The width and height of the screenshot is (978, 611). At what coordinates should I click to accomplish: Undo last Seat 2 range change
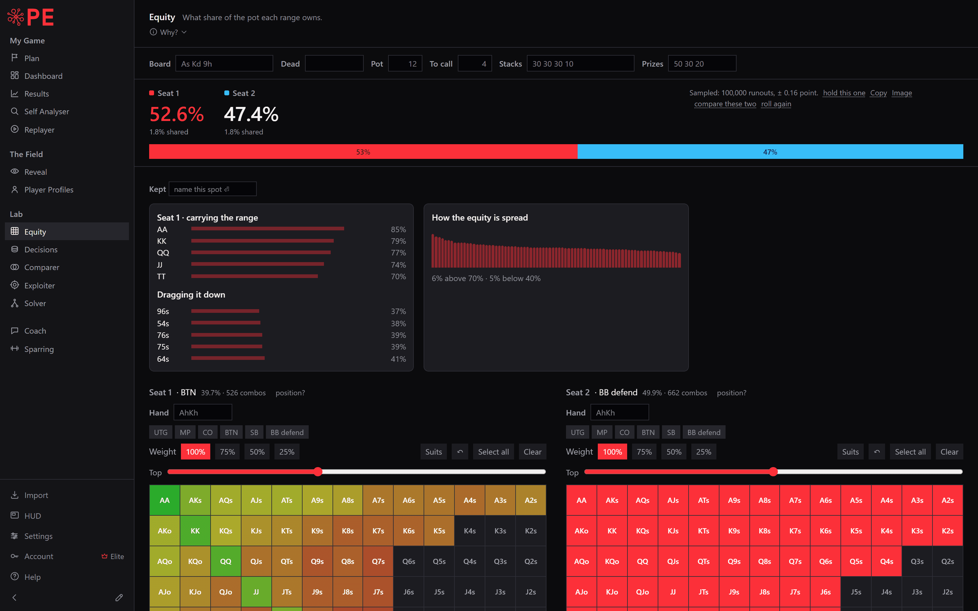[x=877, y=452]
